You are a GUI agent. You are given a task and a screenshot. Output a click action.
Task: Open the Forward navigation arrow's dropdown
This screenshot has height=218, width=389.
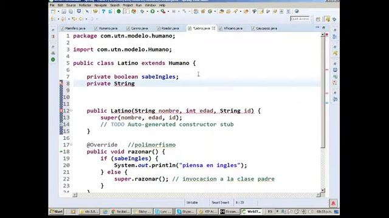pyautogui.click(x=97, y=19)
